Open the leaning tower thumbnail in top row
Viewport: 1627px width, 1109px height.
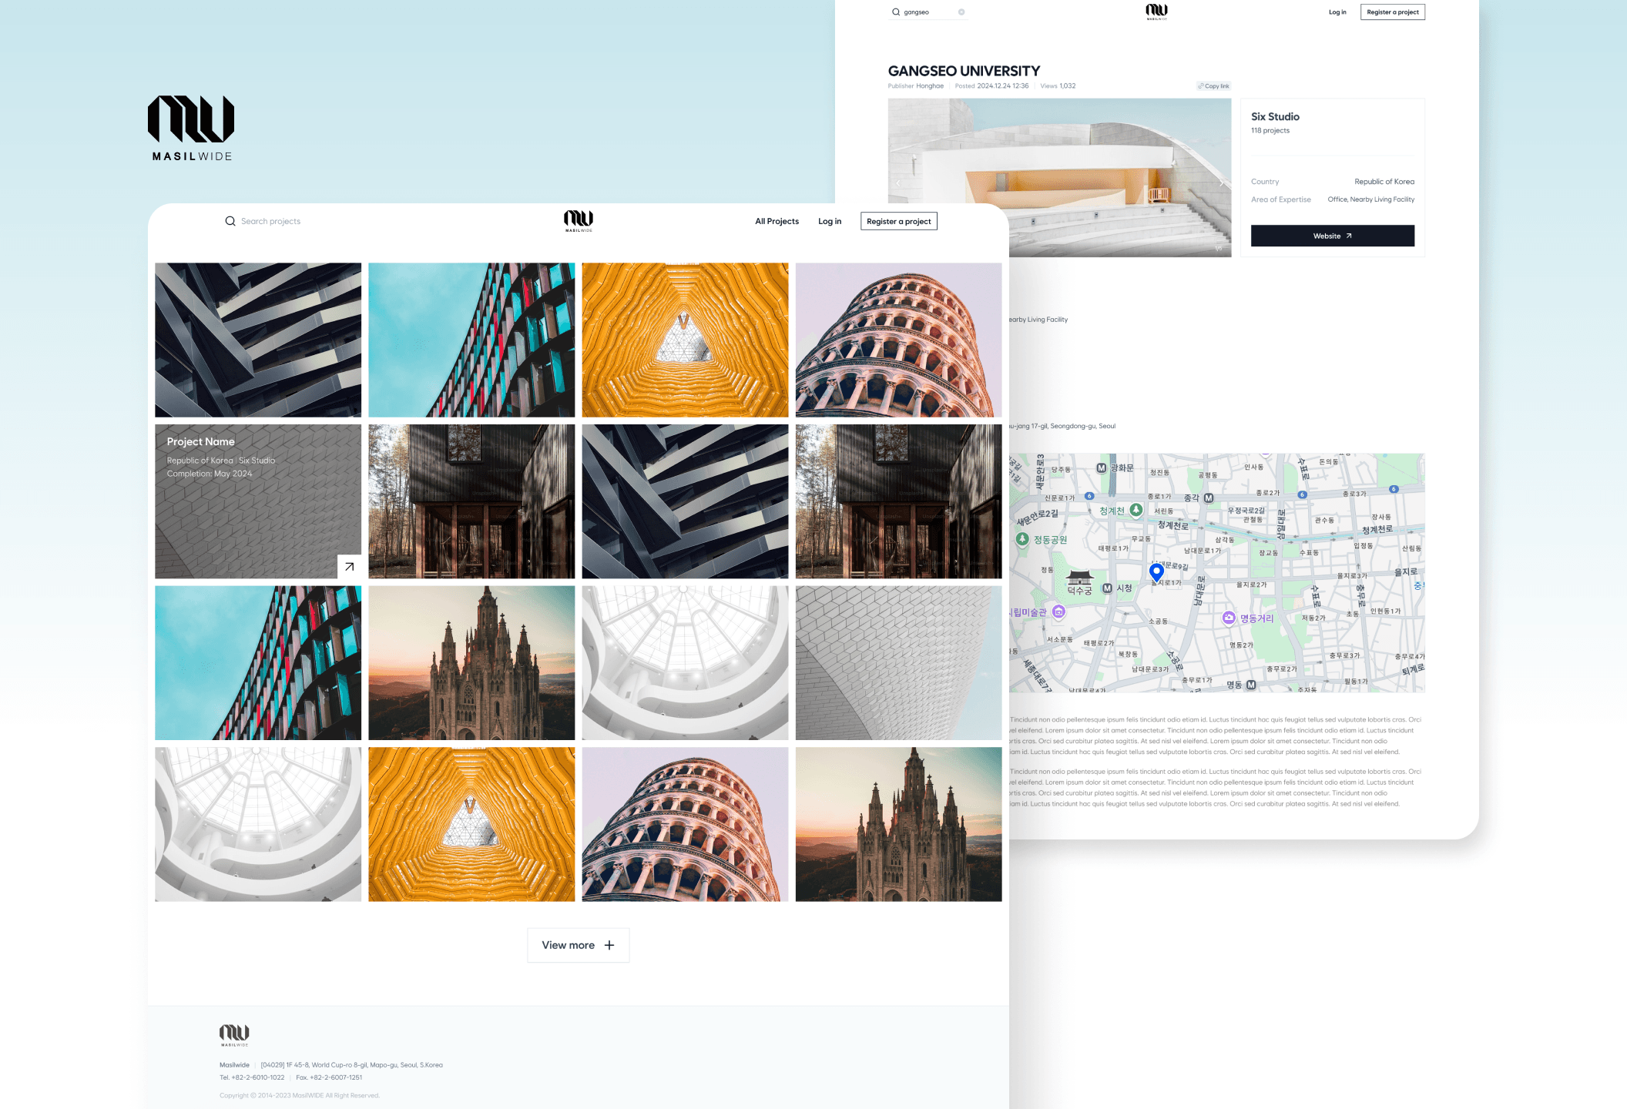click(x=898, y=340)
